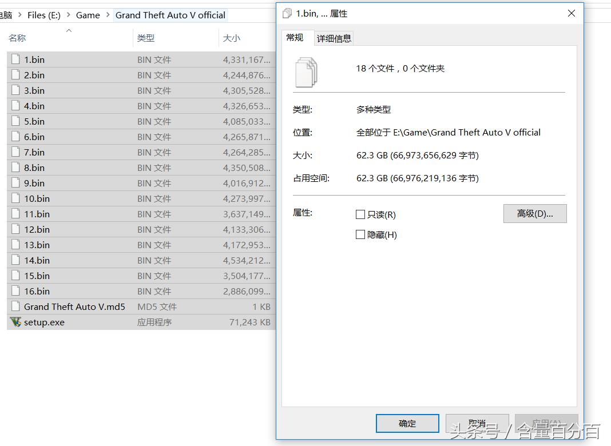This screenshot has width=611, height=446.
Task: Click the Grand Theft Auto V.md5 file icon
Action: (15, 306)
